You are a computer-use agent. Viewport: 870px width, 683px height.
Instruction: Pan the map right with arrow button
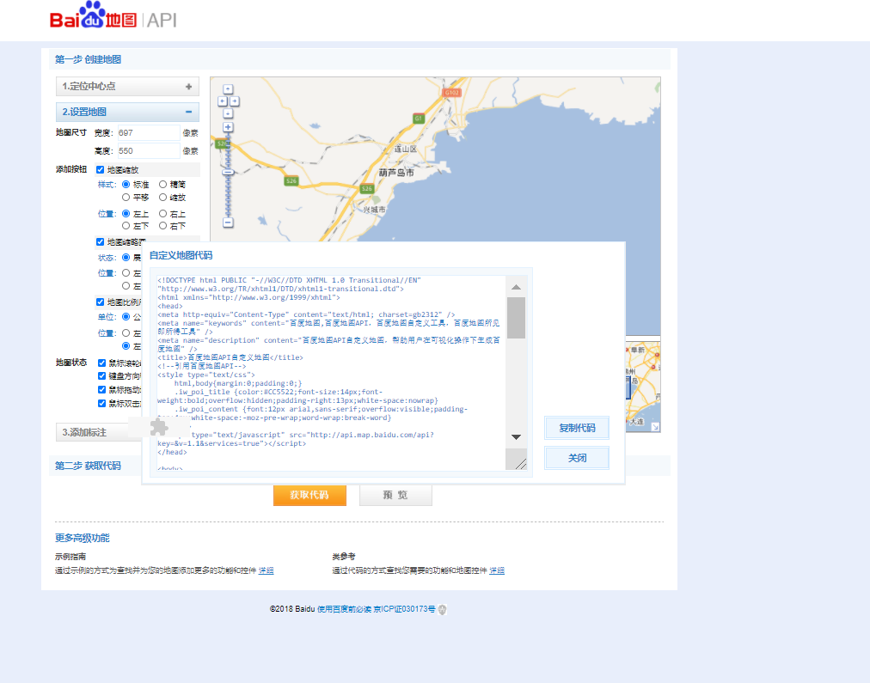[x=235, y=101]
